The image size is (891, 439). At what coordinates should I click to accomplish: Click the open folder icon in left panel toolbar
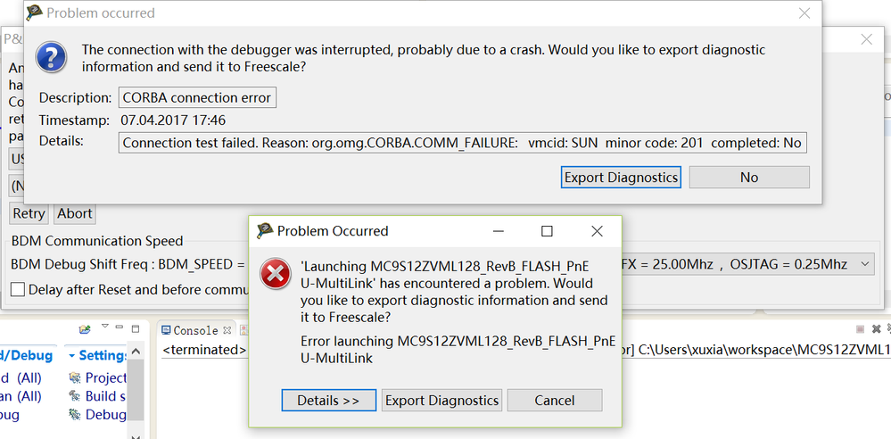(85, 329)
